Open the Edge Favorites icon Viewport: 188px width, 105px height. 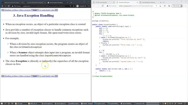tap(165, 6)
